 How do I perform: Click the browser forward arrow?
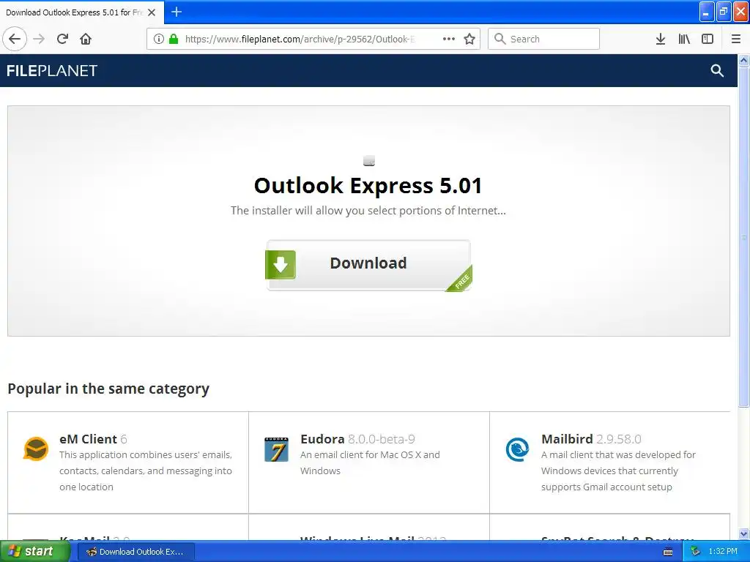40,40
